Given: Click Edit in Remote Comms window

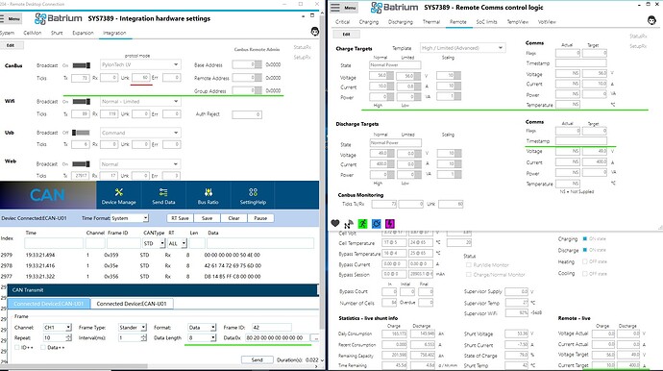Looking at the screenshot, I should pos(346,35).
